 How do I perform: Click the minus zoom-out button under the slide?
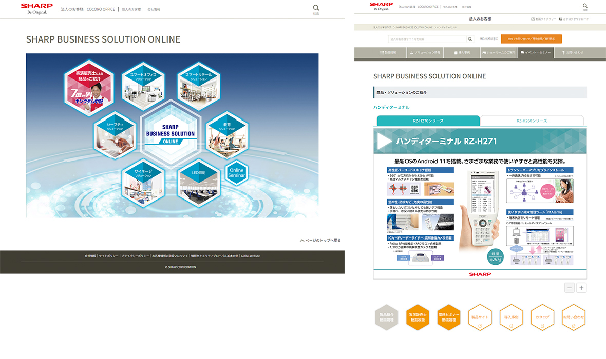(570, 288)
